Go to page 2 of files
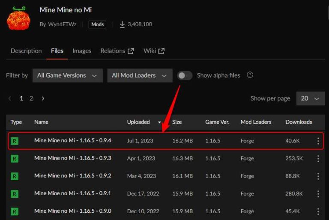 coord(31,98)
